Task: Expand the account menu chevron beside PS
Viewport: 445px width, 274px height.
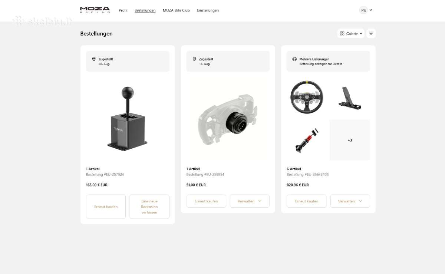Action: [x=371, y=10]
